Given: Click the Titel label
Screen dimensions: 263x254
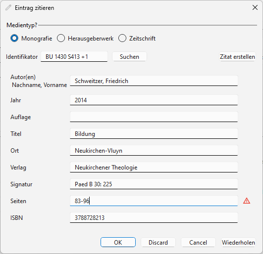Looking at the screenshot, I should [x=16, y=134].
